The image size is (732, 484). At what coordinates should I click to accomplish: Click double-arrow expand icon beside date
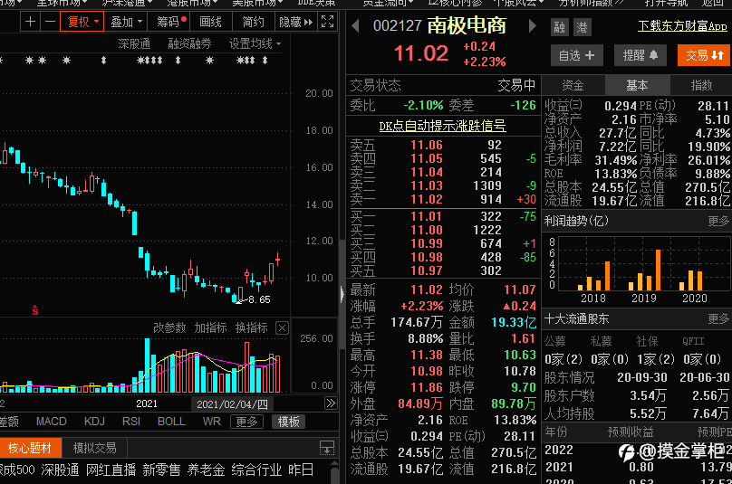331,403
